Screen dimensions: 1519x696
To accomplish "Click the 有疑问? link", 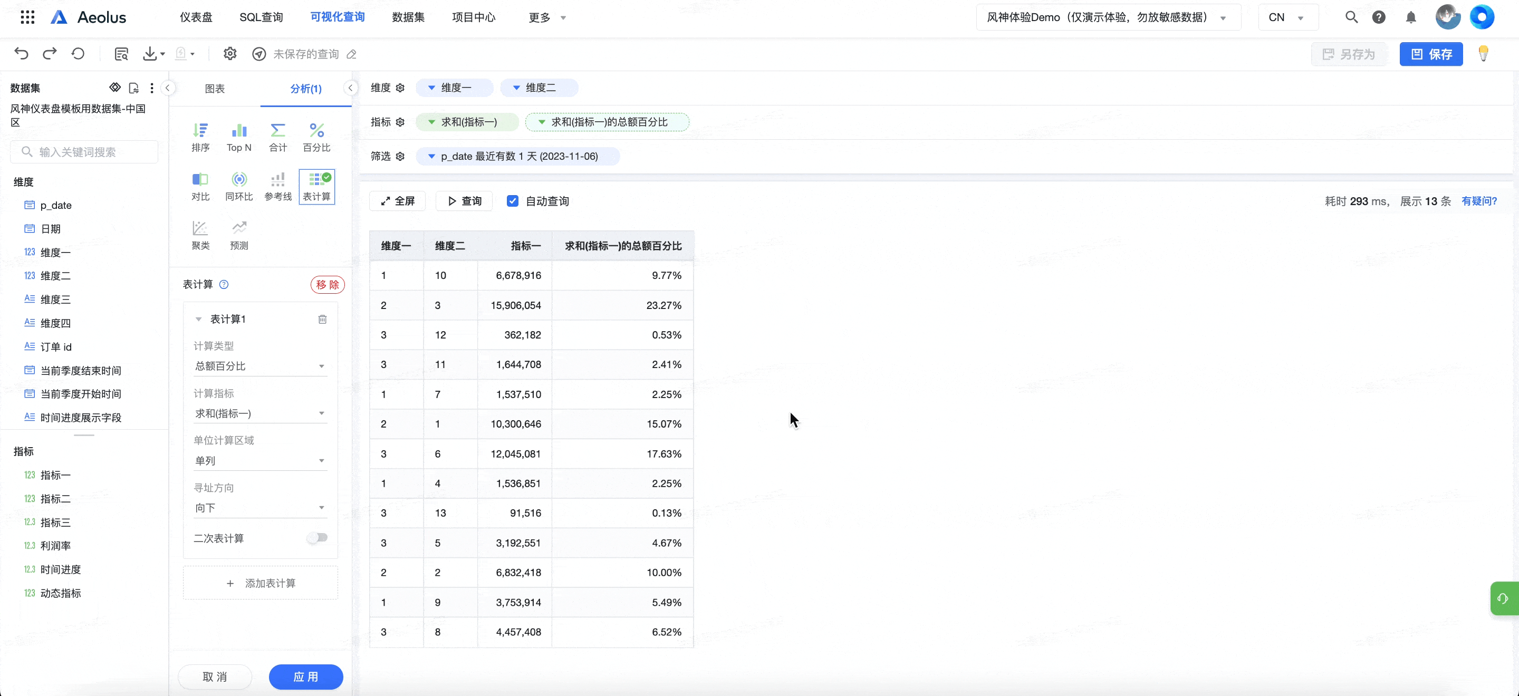I will pyautogui.click(x=1478, y=201).
